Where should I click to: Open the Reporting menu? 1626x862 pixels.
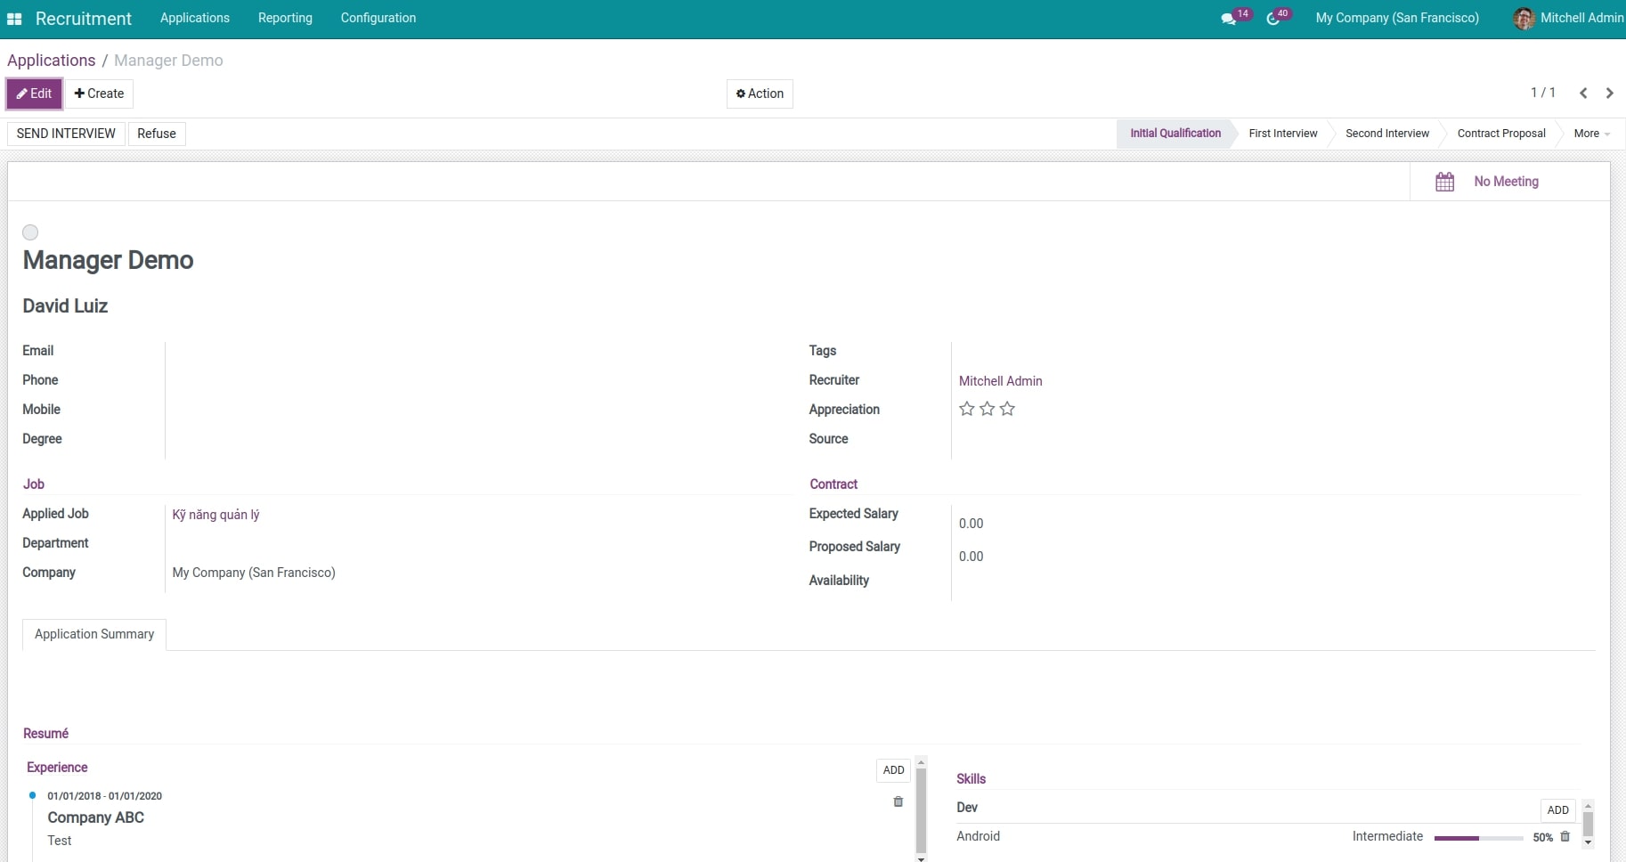pyautogui.click(x=284, y=18)
